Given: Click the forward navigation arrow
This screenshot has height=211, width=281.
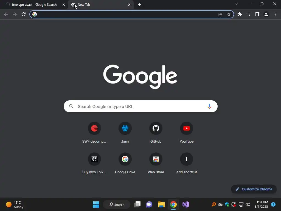Looking at the screenshot, I should (15, 14).
